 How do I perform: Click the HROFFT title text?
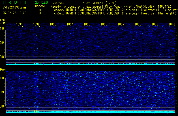tap(18, 2)
